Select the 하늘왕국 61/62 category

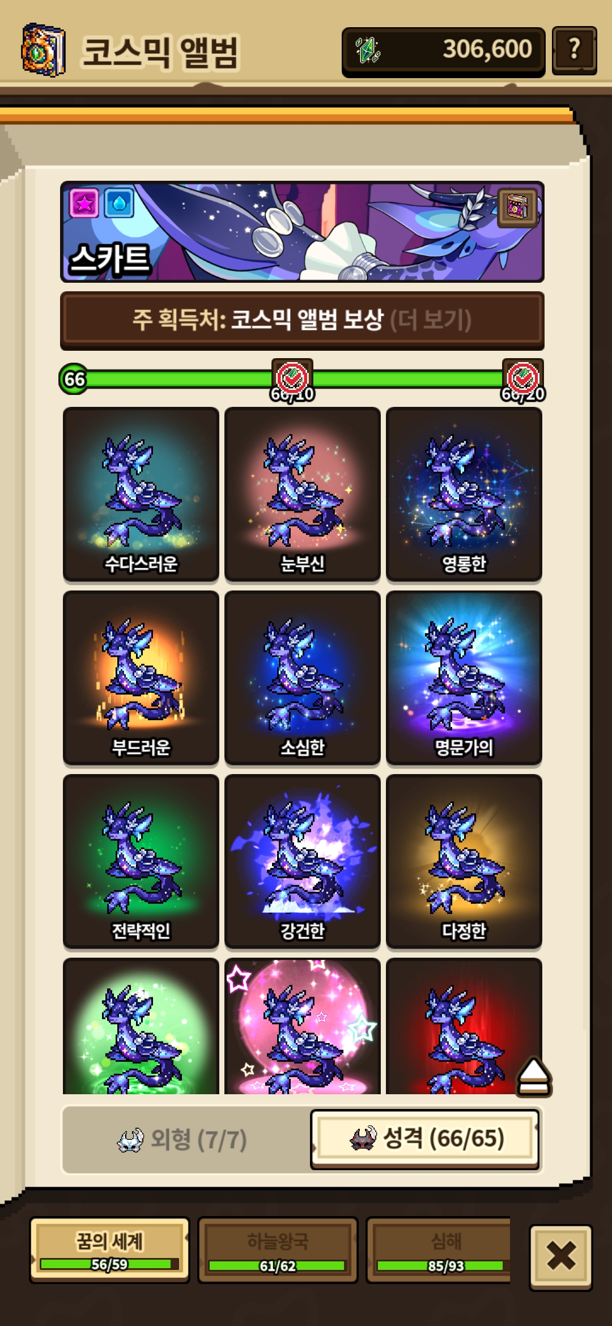pyautogui.click(x=278, y=1250)
